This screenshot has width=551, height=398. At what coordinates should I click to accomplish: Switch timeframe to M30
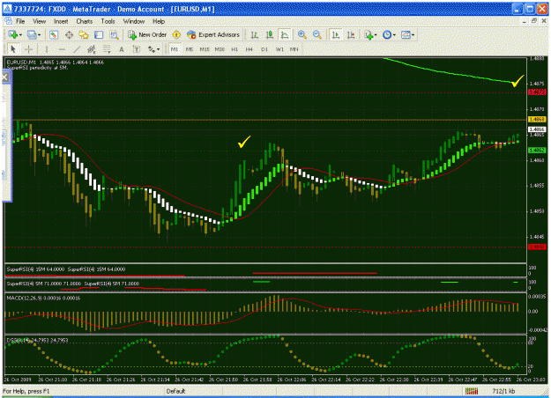[220, 49]
